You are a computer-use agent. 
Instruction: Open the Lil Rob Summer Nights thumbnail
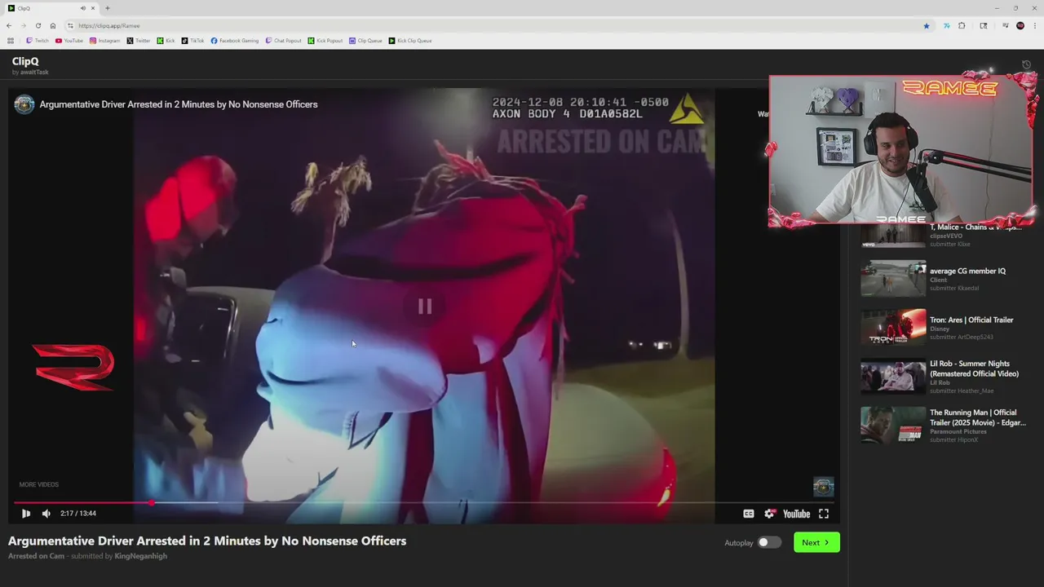893,377
